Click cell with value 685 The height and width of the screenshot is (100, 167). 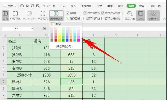[71, 55]
